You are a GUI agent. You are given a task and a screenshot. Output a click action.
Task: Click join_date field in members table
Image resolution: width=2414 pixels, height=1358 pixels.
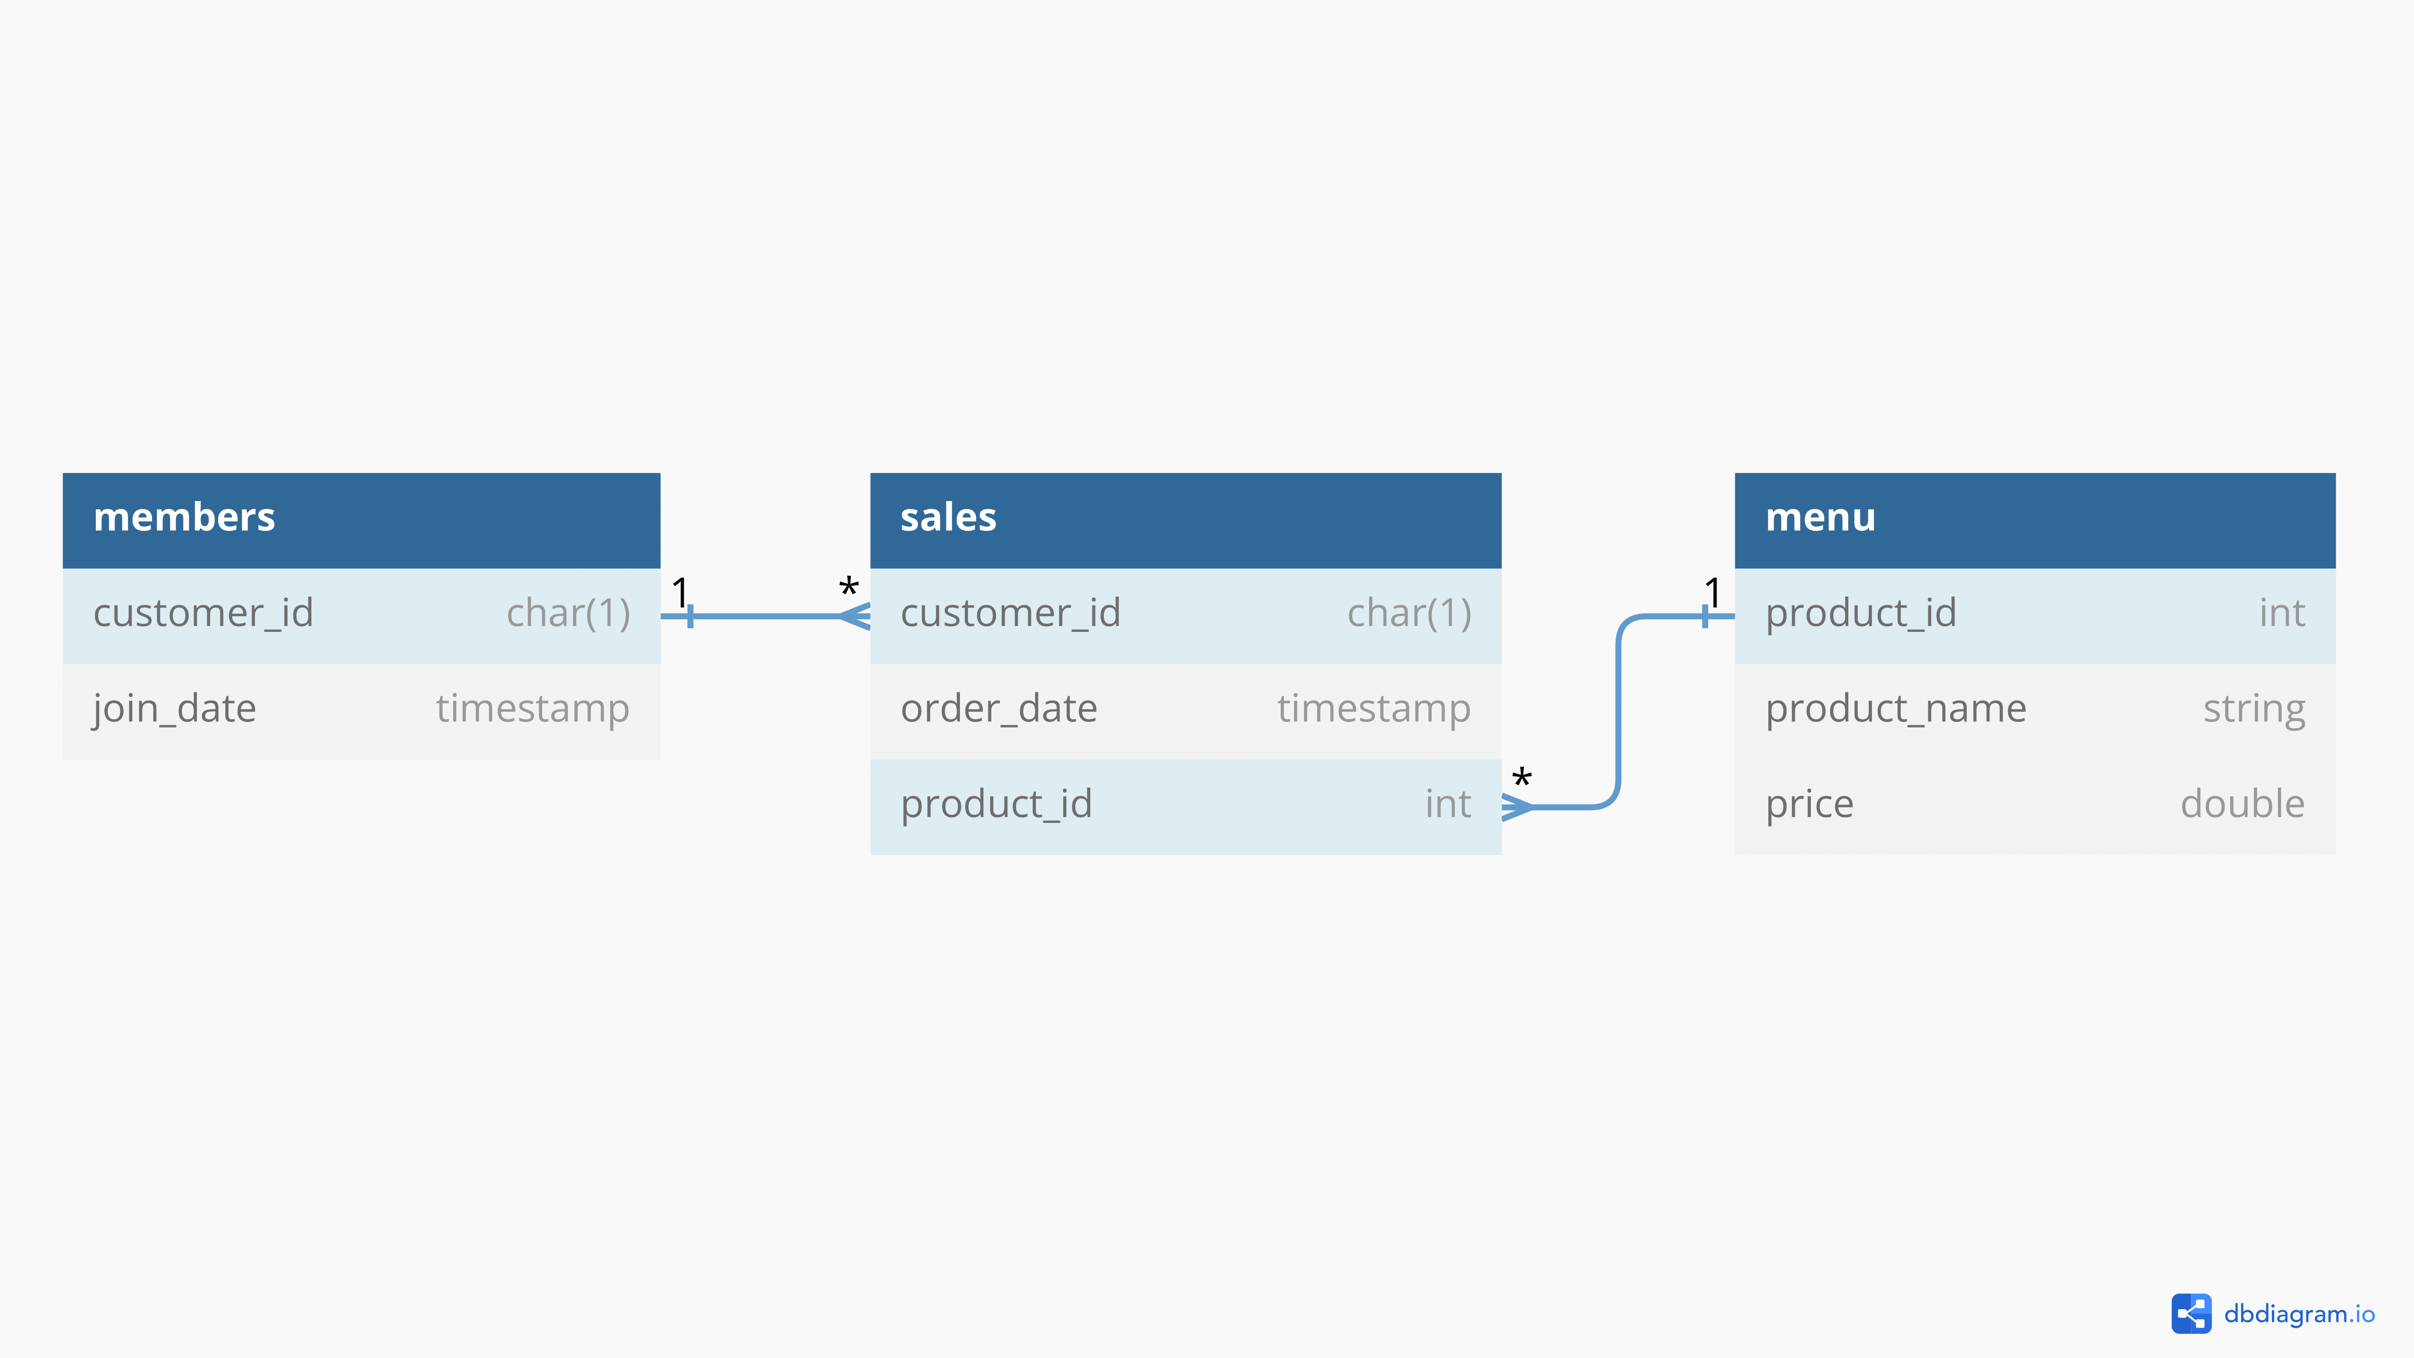tap(174, 709)
